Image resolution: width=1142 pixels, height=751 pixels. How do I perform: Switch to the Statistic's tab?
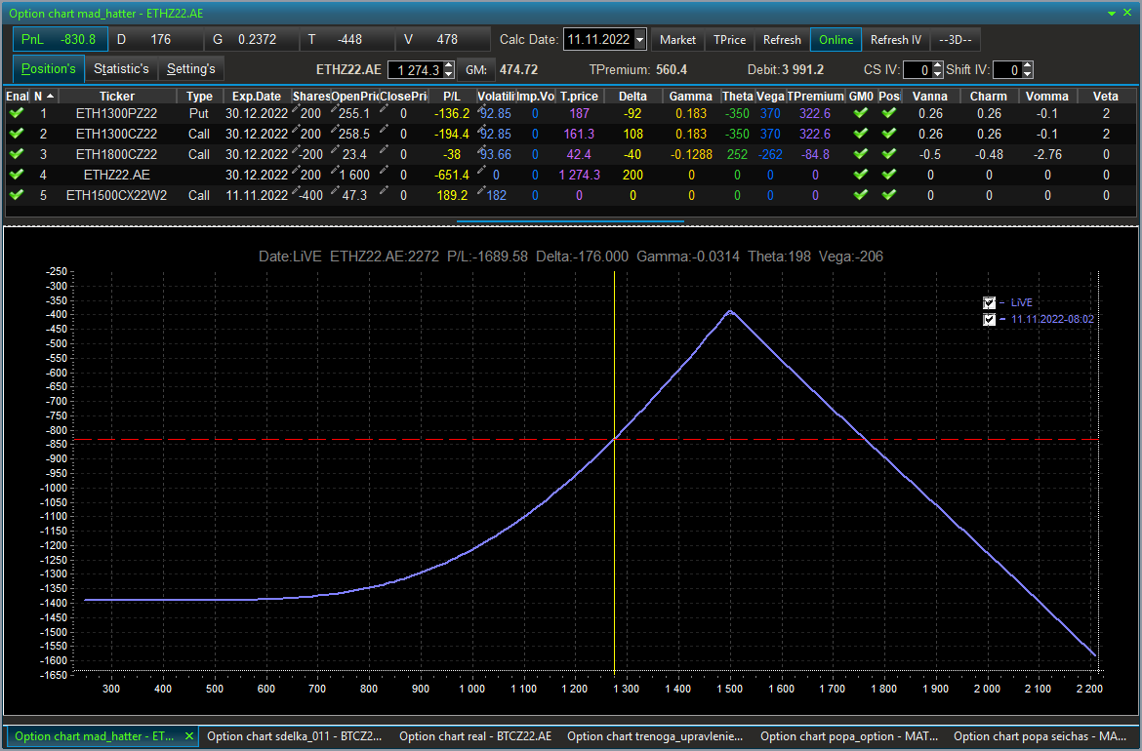pos(121,69)
